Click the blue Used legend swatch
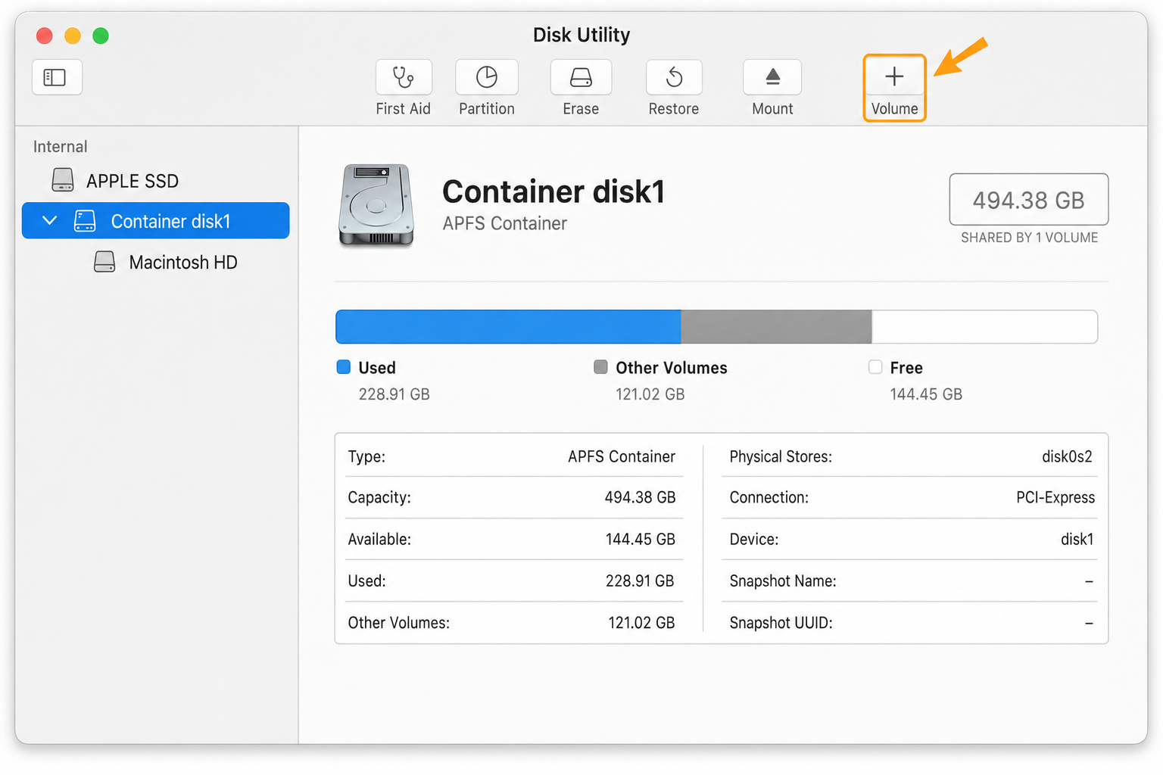The width and height of the screenshot is (1163, 775). click(x=344, y=367)
